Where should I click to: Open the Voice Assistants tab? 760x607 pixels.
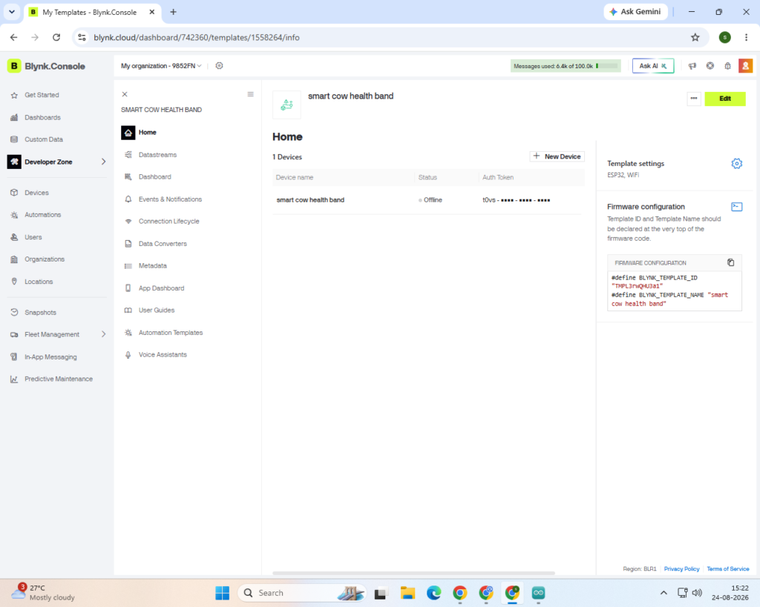point(163,355)
